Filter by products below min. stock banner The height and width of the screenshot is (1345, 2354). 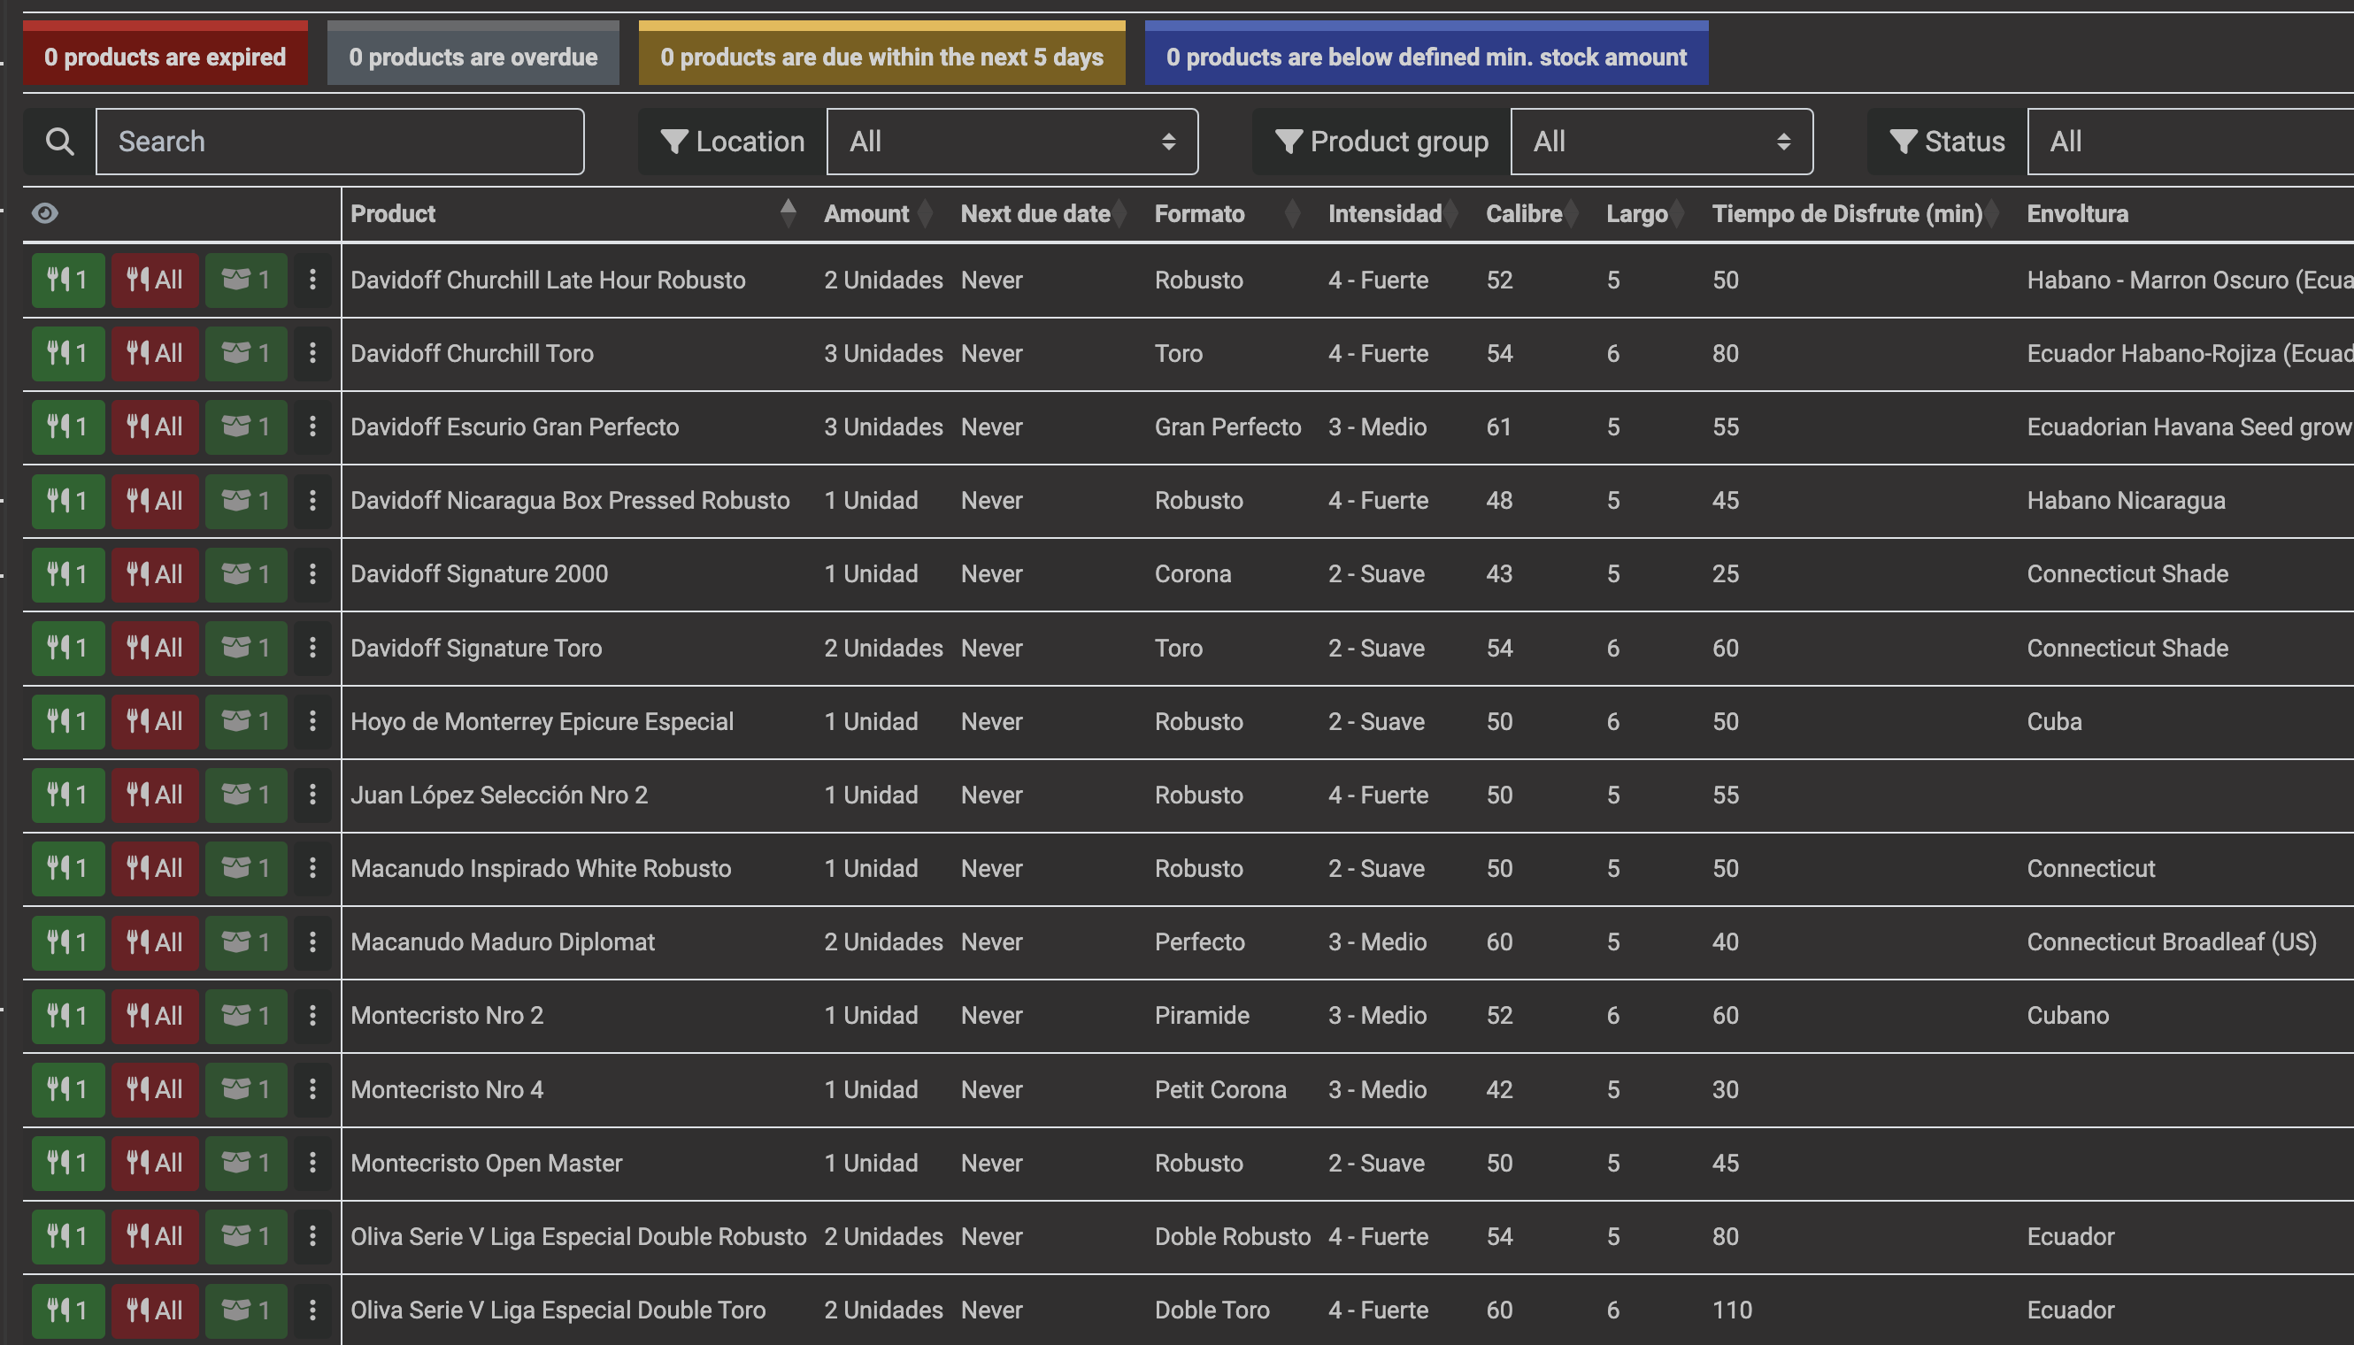tap(1426, 57)
